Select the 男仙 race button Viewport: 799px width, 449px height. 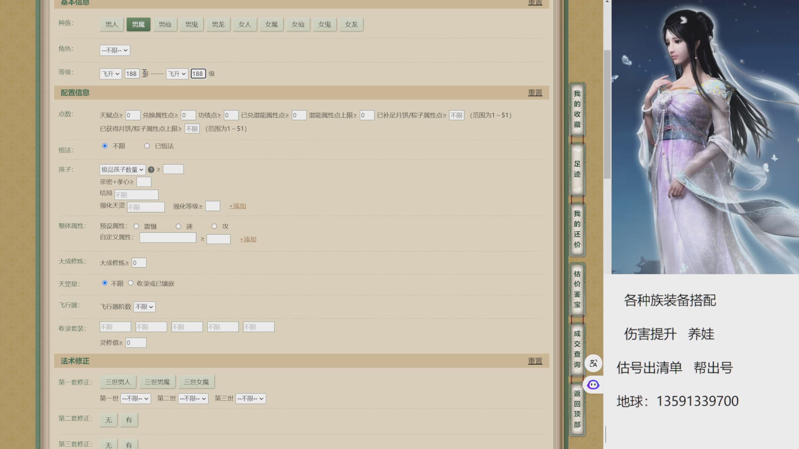pos(165,25)
